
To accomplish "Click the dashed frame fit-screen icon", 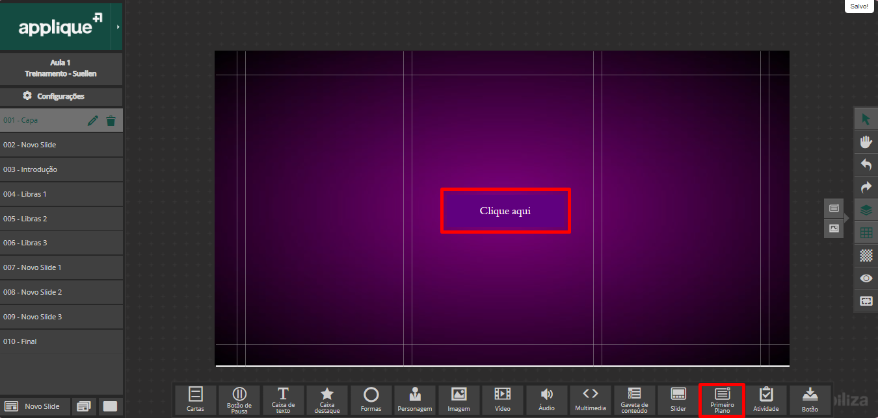I will (x=866, y=301).
